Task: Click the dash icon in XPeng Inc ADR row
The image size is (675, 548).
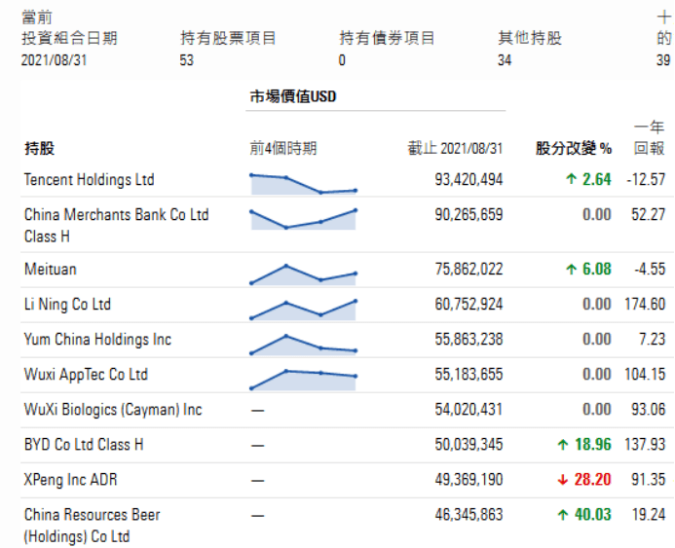Action: [x=257, y=481]
